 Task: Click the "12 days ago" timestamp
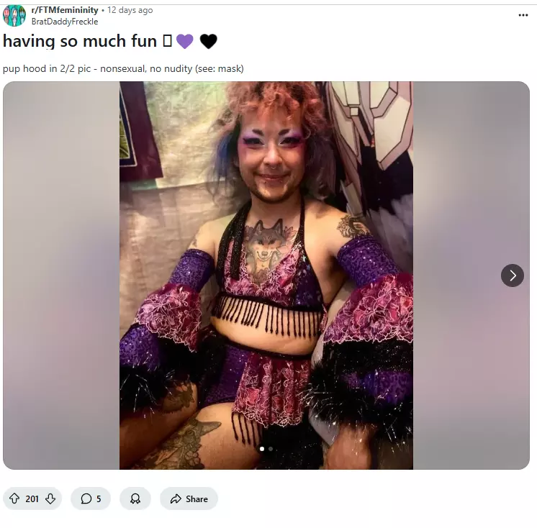130,10
